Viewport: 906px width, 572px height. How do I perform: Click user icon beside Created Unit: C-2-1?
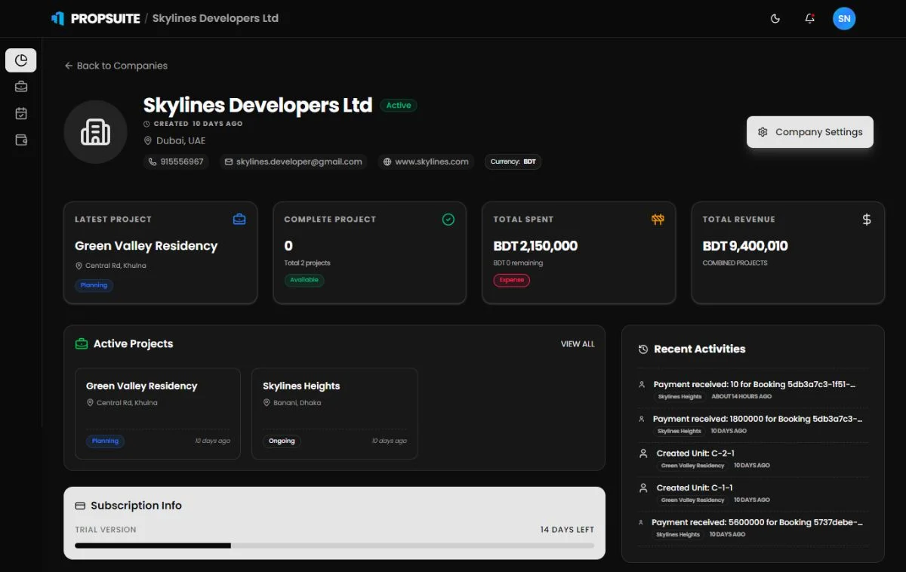pyautogui.click(x=643, y=454)
